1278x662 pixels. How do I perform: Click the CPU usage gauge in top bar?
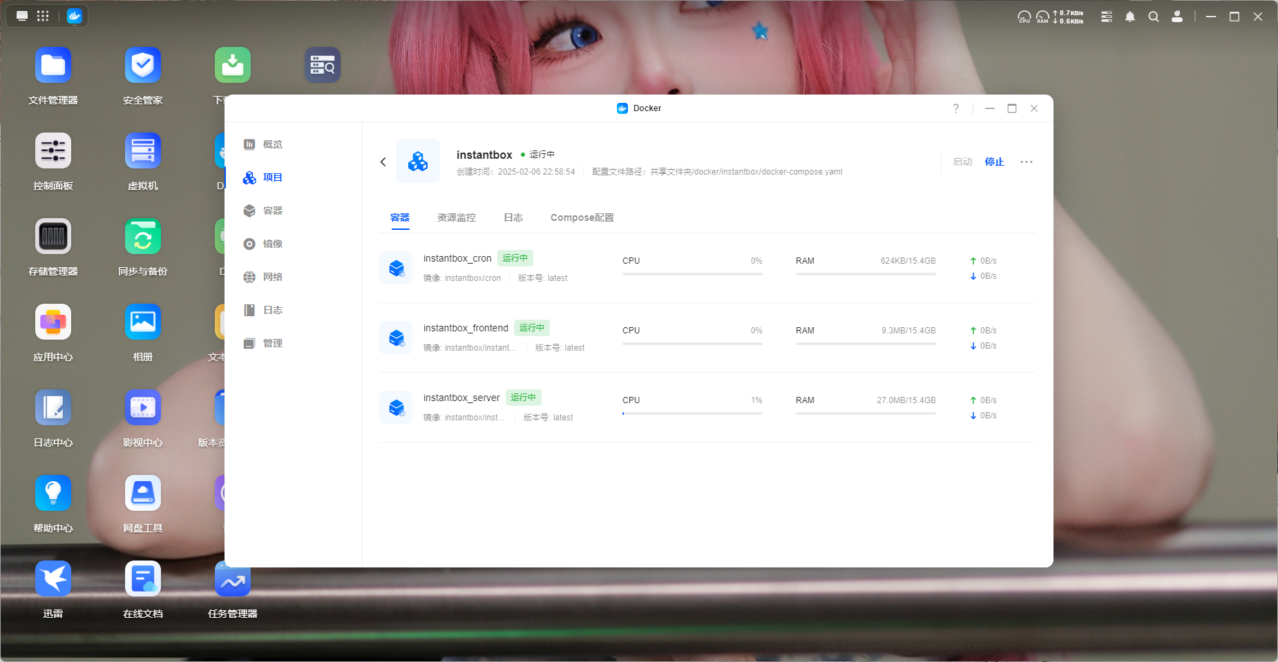1024,17
